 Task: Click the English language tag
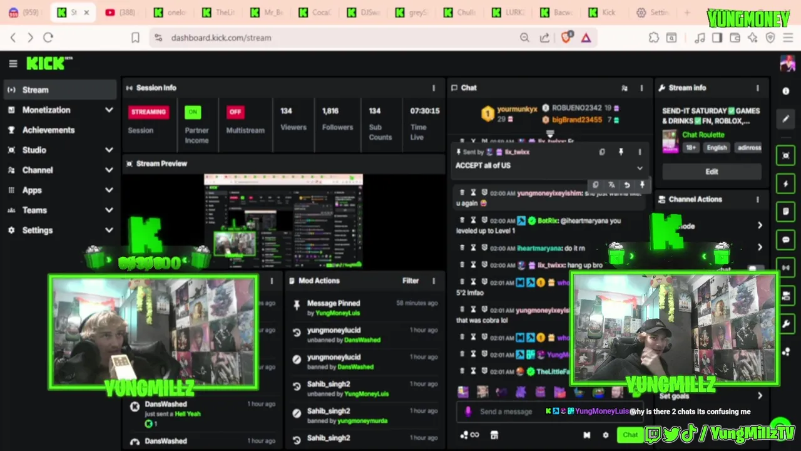717,148
